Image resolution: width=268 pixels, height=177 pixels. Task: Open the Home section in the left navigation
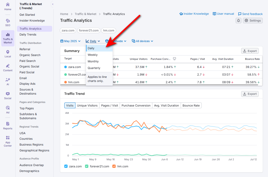(8, 6)
